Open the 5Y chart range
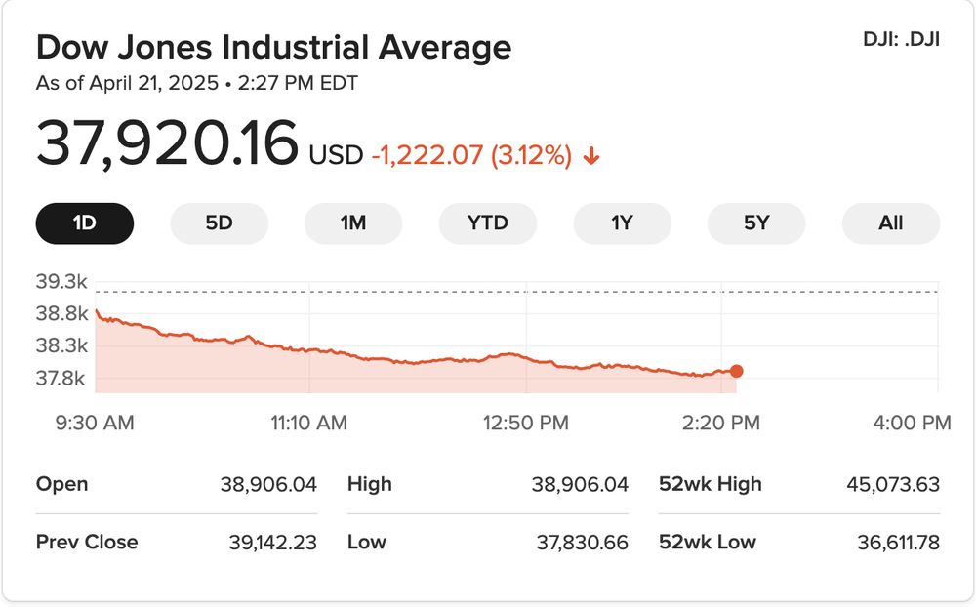The width and height of the screenshot is (976, 608). click(756, 223)
